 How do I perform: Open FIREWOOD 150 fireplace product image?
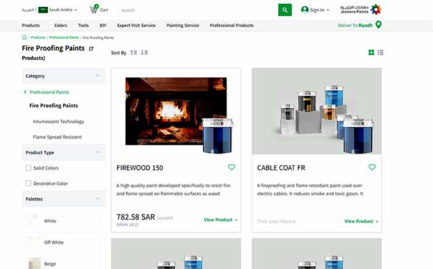click(x=176, y=111)
